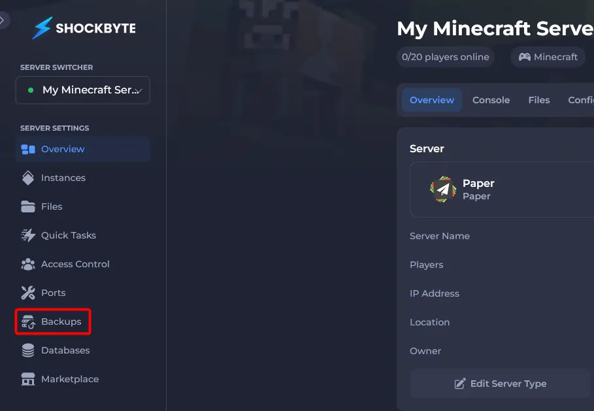Go to the Marketplace section

coord(83,379)
